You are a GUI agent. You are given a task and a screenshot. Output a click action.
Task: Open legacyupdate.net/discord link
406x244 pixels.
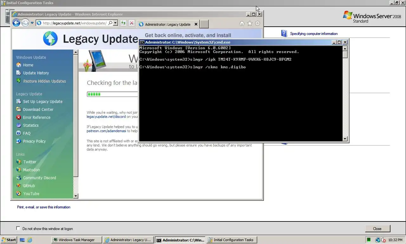click(106, 117)
